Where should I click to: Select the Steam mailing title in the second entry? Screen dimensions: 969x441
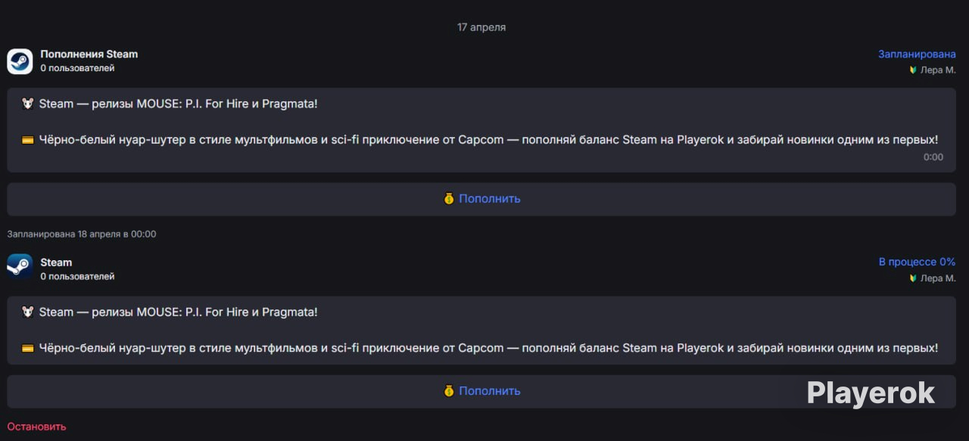tap(56, 262)
